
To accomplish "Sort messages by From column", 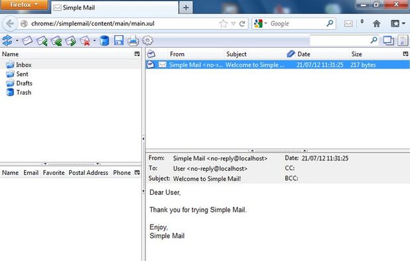I will 196,54.
